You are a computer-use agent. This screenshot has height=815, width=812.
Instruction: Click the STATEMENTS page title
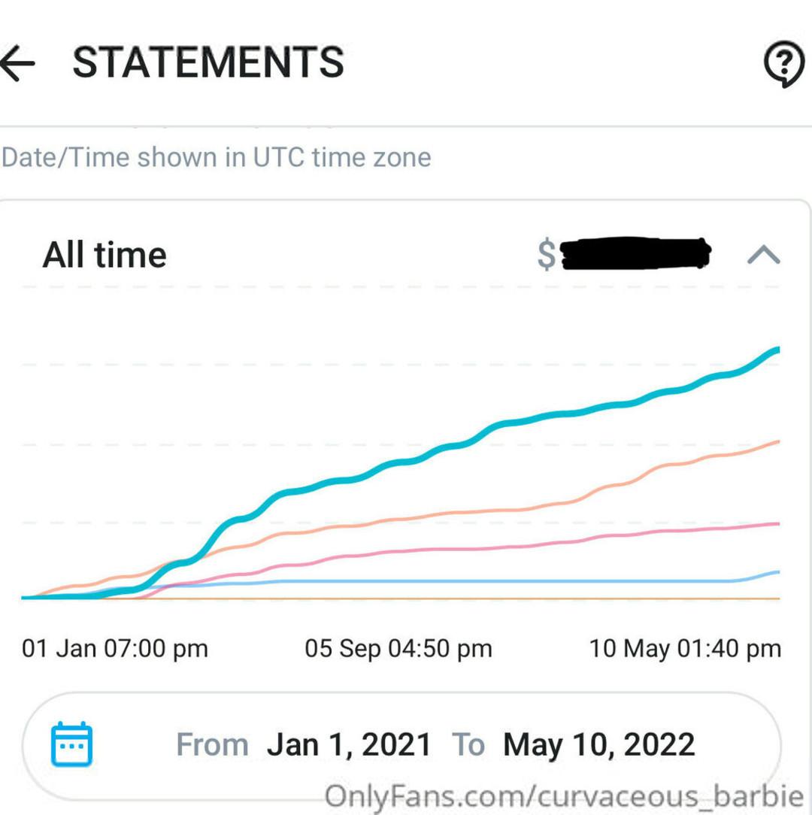point(208,62)
